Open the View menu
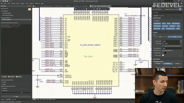Image resolution: width=184 pixels, height=103 pixels. [x=9, y=3]
